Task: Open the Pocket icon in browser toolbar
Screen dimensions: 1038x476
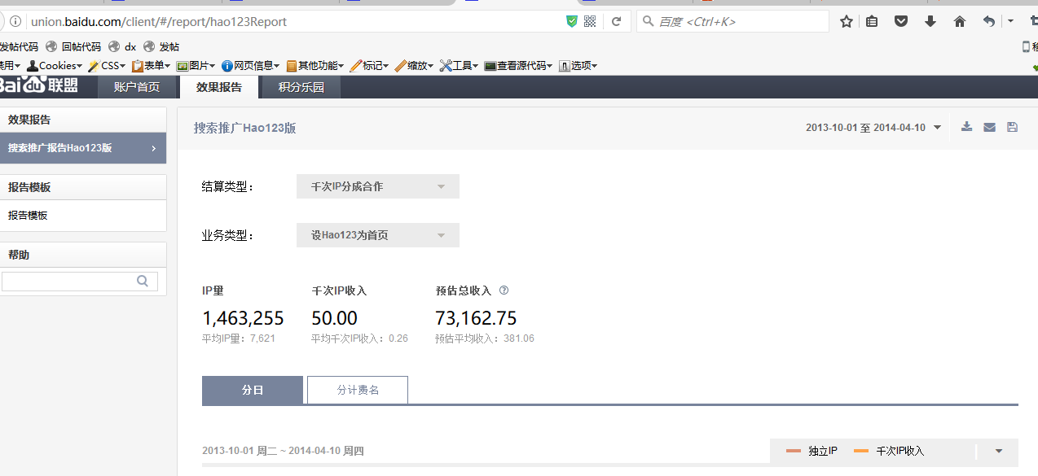Action: 901,22
